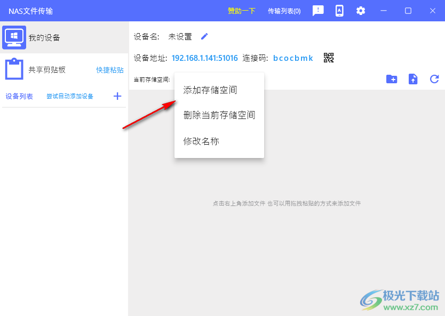This screenshot has height=316, width=445.
Task: Choose 删除当前存储空间 from the menu
Action: (x=219, y=115)
